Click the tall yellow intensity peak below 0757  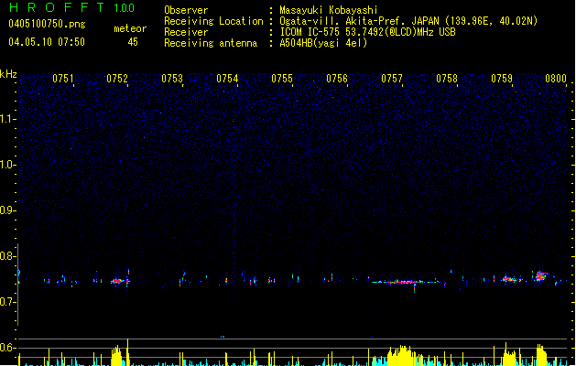pyautogui.click(x=400, y=355)
